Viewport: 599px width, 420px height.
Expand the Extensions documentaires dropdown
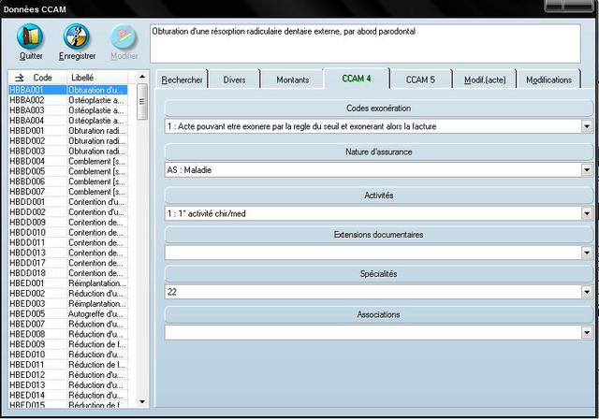coord(586,253)
